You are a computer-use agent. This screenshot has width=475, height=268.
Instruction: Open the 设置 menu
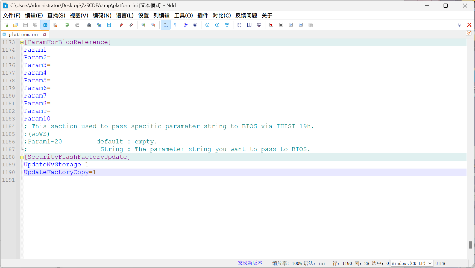(x=143, y=16)
